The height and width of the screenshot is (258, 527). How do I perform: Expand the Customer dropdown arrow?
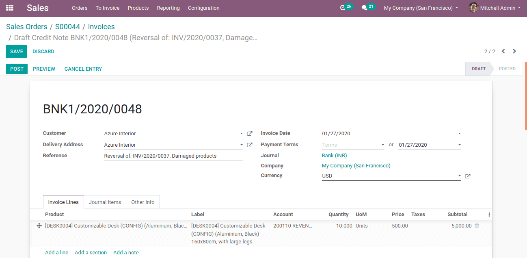[x=241, y=134]
